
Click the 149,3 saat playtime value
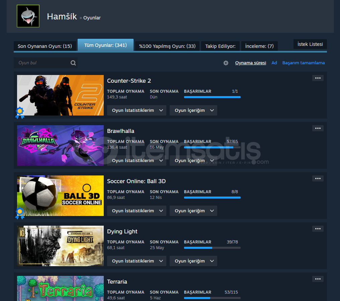coord(117,97)
